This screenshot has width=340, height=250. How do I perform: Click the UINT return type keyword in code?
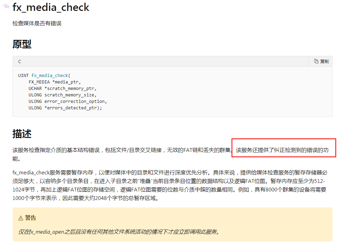tap(23, 75)
